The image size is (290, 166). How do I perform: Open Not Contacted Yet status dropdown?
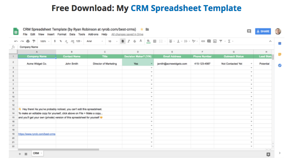[251, 64]
